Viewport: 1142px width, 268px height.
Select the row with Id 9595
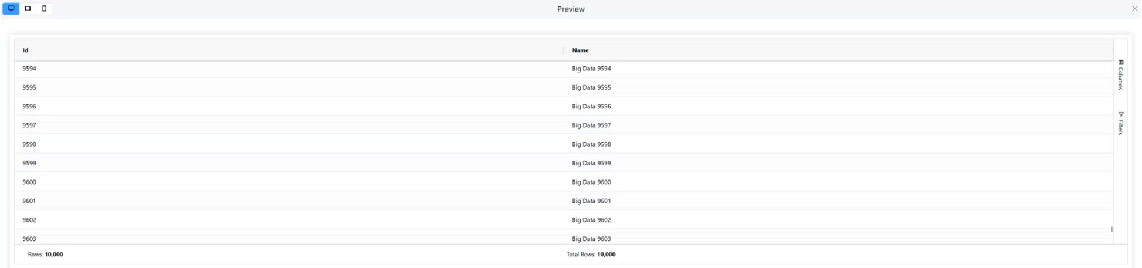[x=29, y=87]
